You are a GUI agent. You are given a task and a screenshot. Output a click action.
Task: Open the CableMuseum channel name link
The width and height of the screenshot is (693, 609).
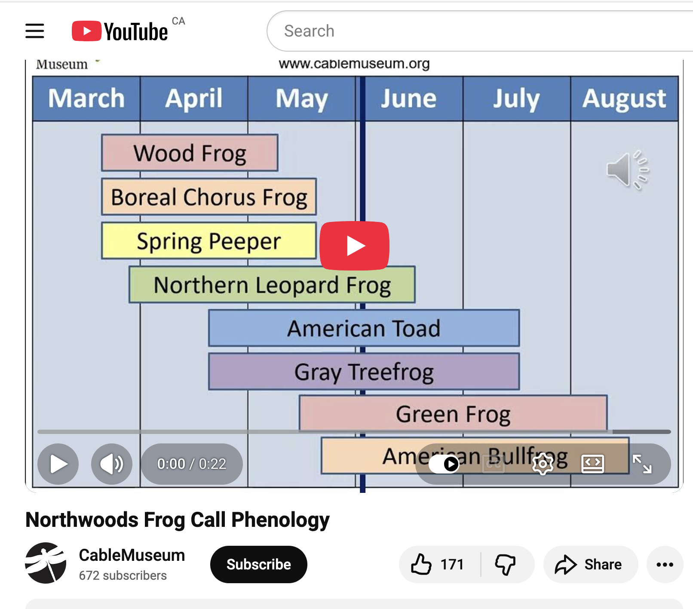point(132,555)
